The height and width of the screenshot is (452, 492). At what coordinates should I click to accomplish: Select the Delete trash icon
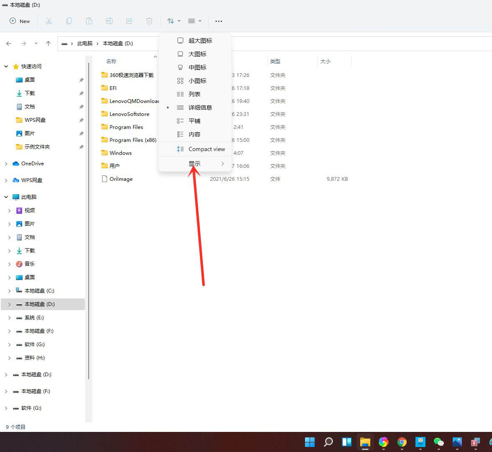[149, 21]
